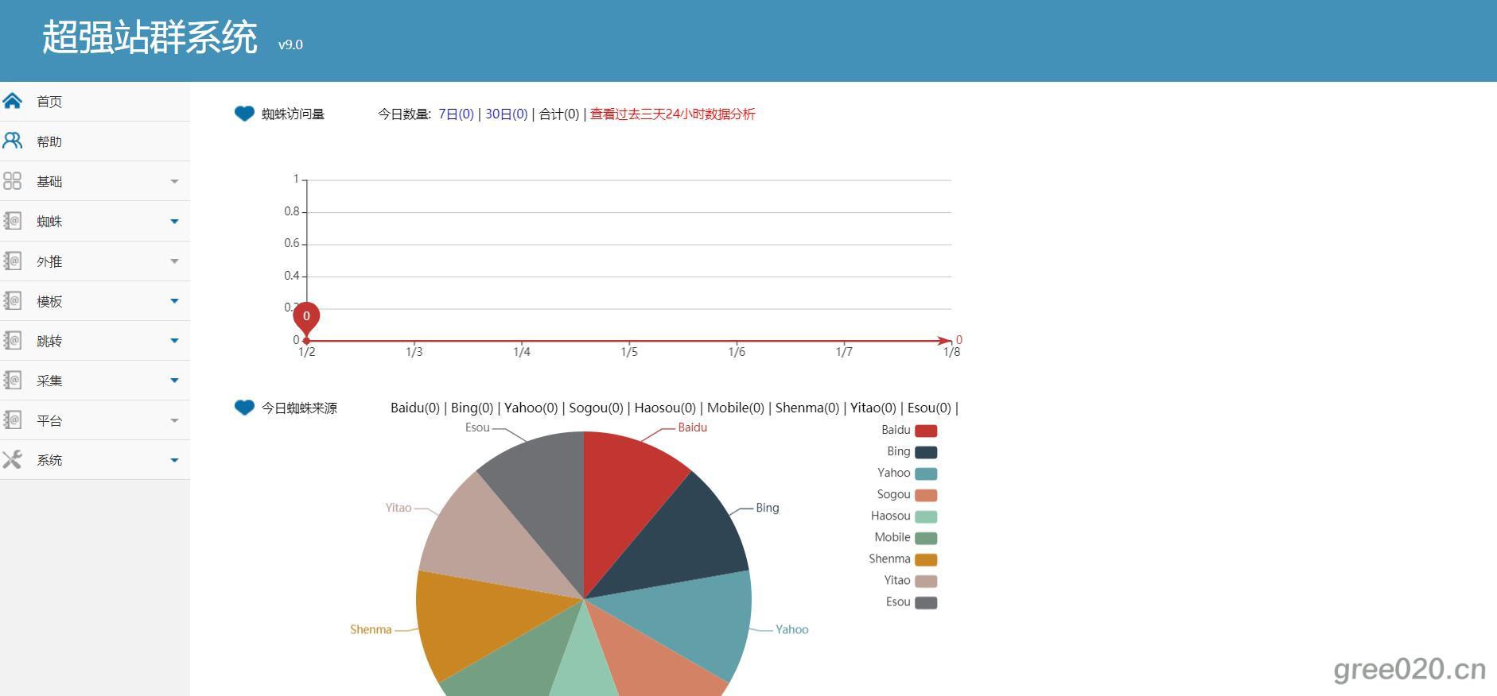
Task: Toggle Yitao legend color swatch
Action: 926,581
